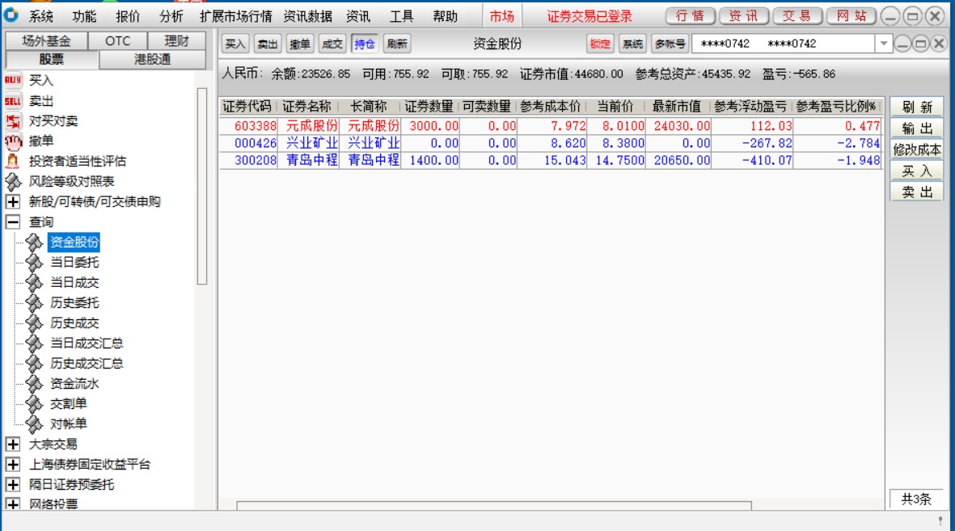Click the icon beside 当日成交
This screenshot has height=531, width=955.
click(35, 283)
